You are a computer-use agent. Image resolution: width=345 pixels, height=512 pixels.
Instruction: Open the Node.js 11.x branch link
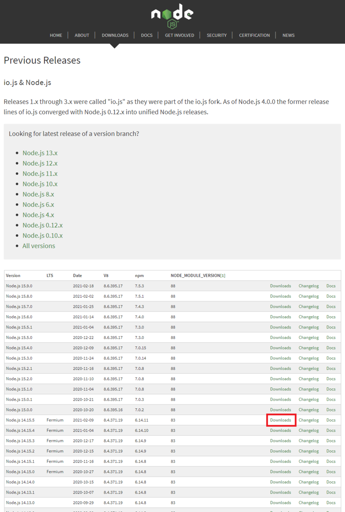(40, 174)
